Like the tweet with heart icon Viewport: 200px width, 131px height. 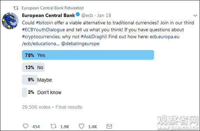pos(82,126)
